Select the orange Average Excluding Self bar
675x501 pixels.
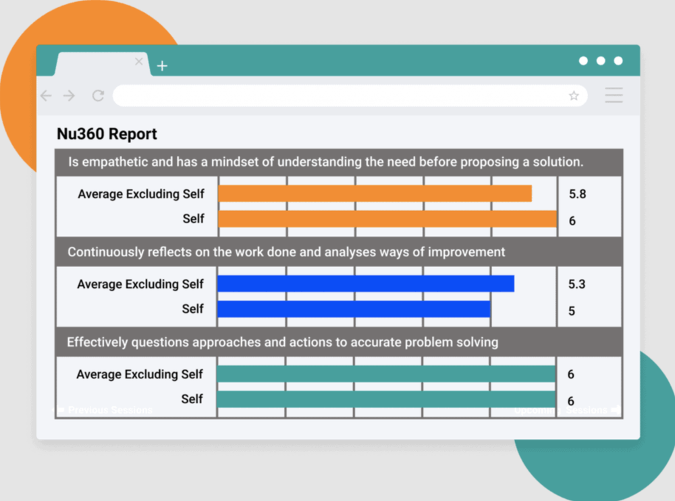click(x=375, y=194)
